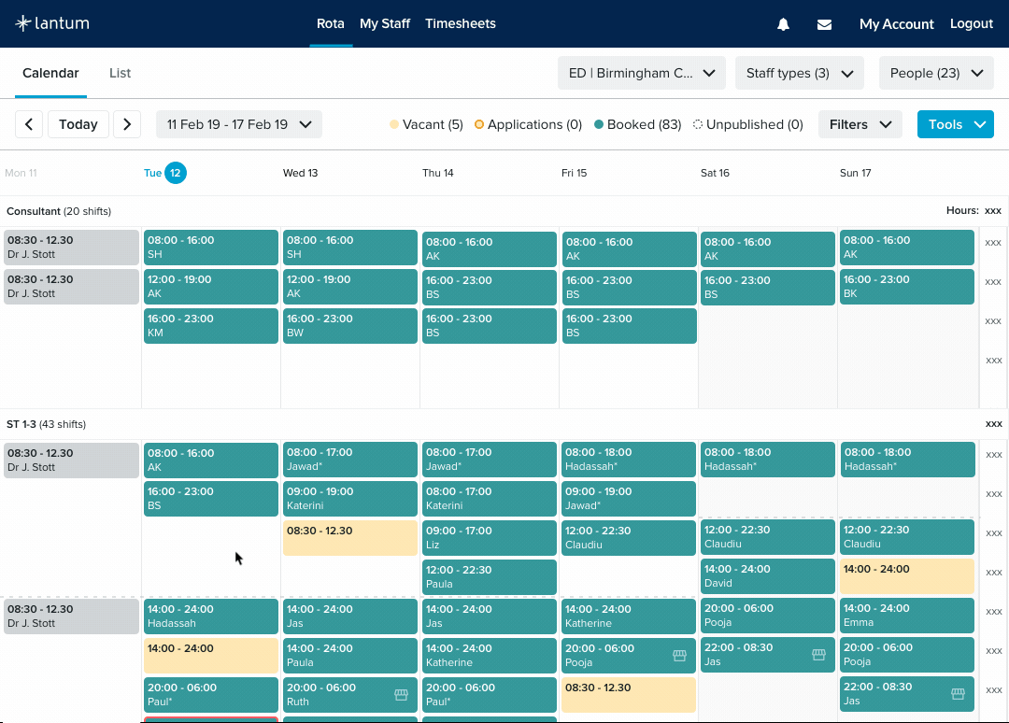The width and height of the screenshot is (1009, 723).
Task: Open Wednesday 14:00 - 24:00 Jas shift
Action: pyautogui.click(x=350, y=617)
